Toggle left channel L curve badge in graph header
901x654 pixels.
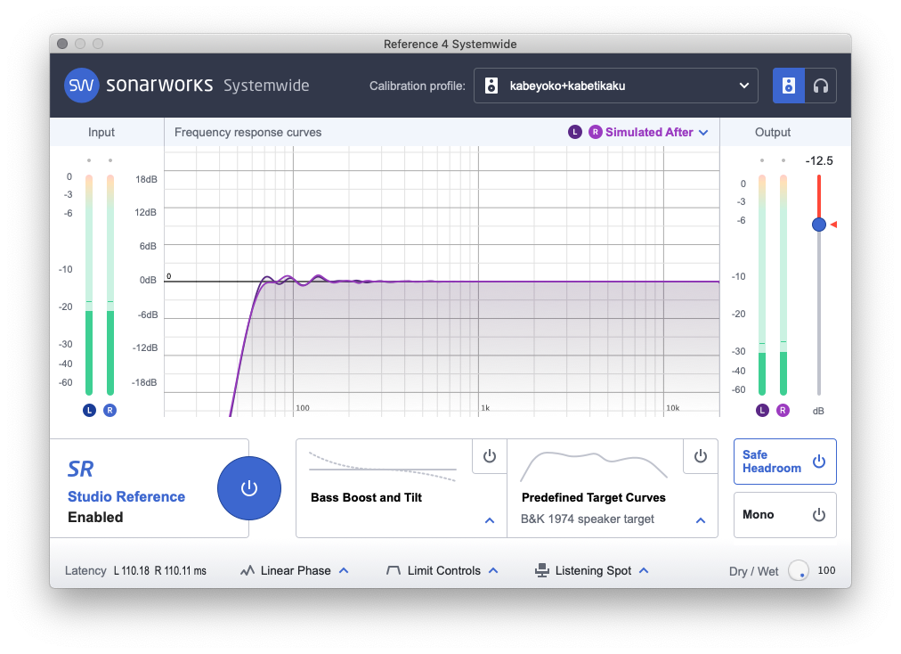click(x=574, y=132)
